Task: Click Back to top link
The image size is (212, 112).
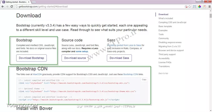Action: (163, 73)
